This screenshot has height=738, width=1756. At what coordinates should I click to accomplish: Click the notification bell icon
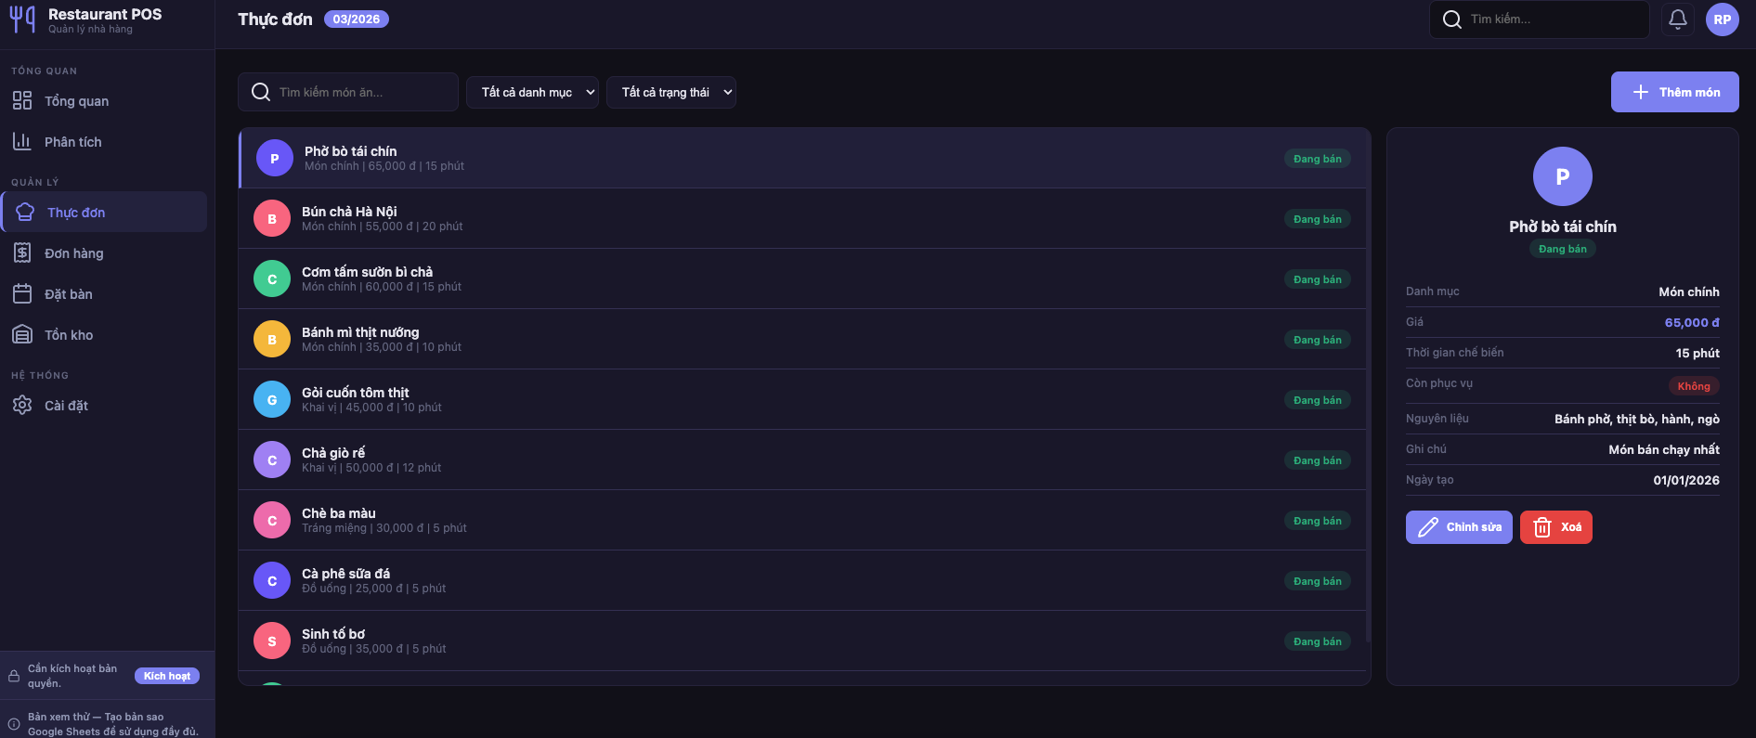tap(1678, 19)
